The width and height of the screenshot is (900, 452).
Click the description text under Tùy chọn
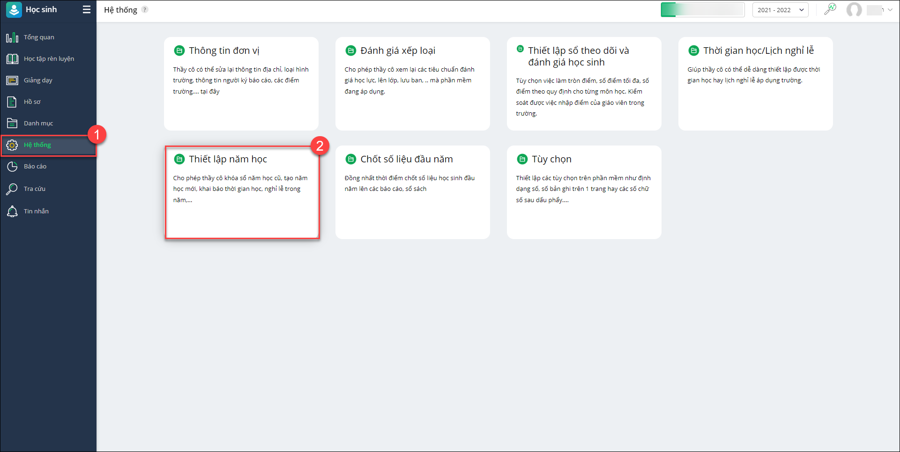click(583, 189)
